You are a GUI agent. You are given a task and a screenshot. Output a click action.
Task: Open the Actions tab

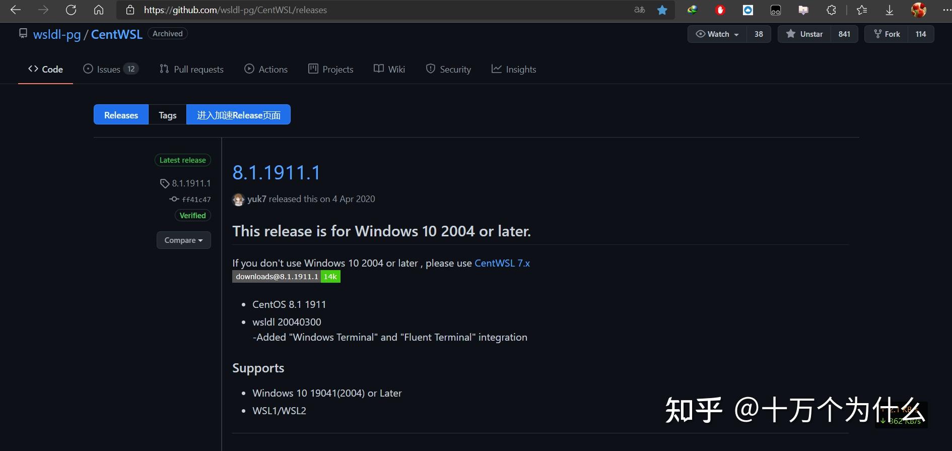click(x=266, y=69)
